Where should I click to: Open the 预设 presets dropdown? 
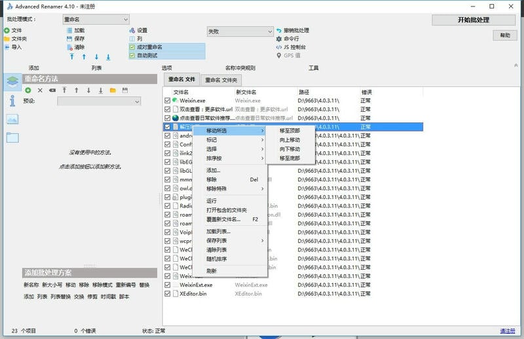99,101
